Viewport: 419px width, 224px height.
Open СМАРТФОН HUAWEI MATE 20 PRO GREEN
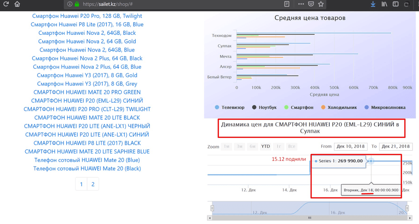click(87, 92)
